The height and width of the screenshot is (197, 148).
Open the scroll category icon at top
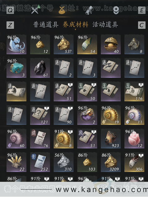(x=89, y=10)
